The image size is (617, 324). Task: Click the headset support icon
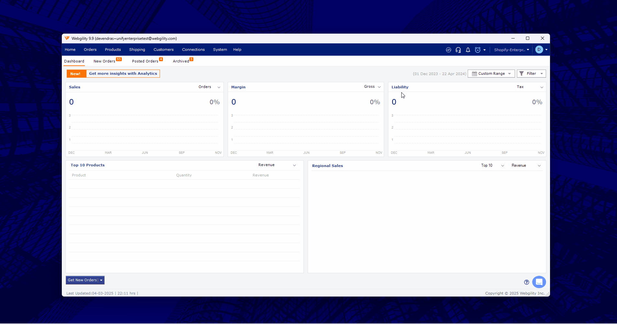[458, 50]
